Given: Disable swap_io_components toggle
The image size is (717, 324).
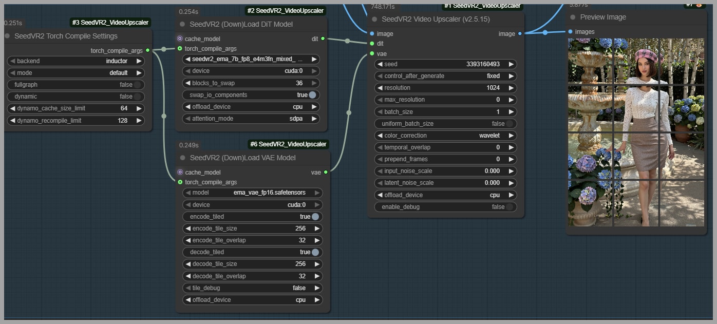Looking at the screenshot, I should coord(312,95).
